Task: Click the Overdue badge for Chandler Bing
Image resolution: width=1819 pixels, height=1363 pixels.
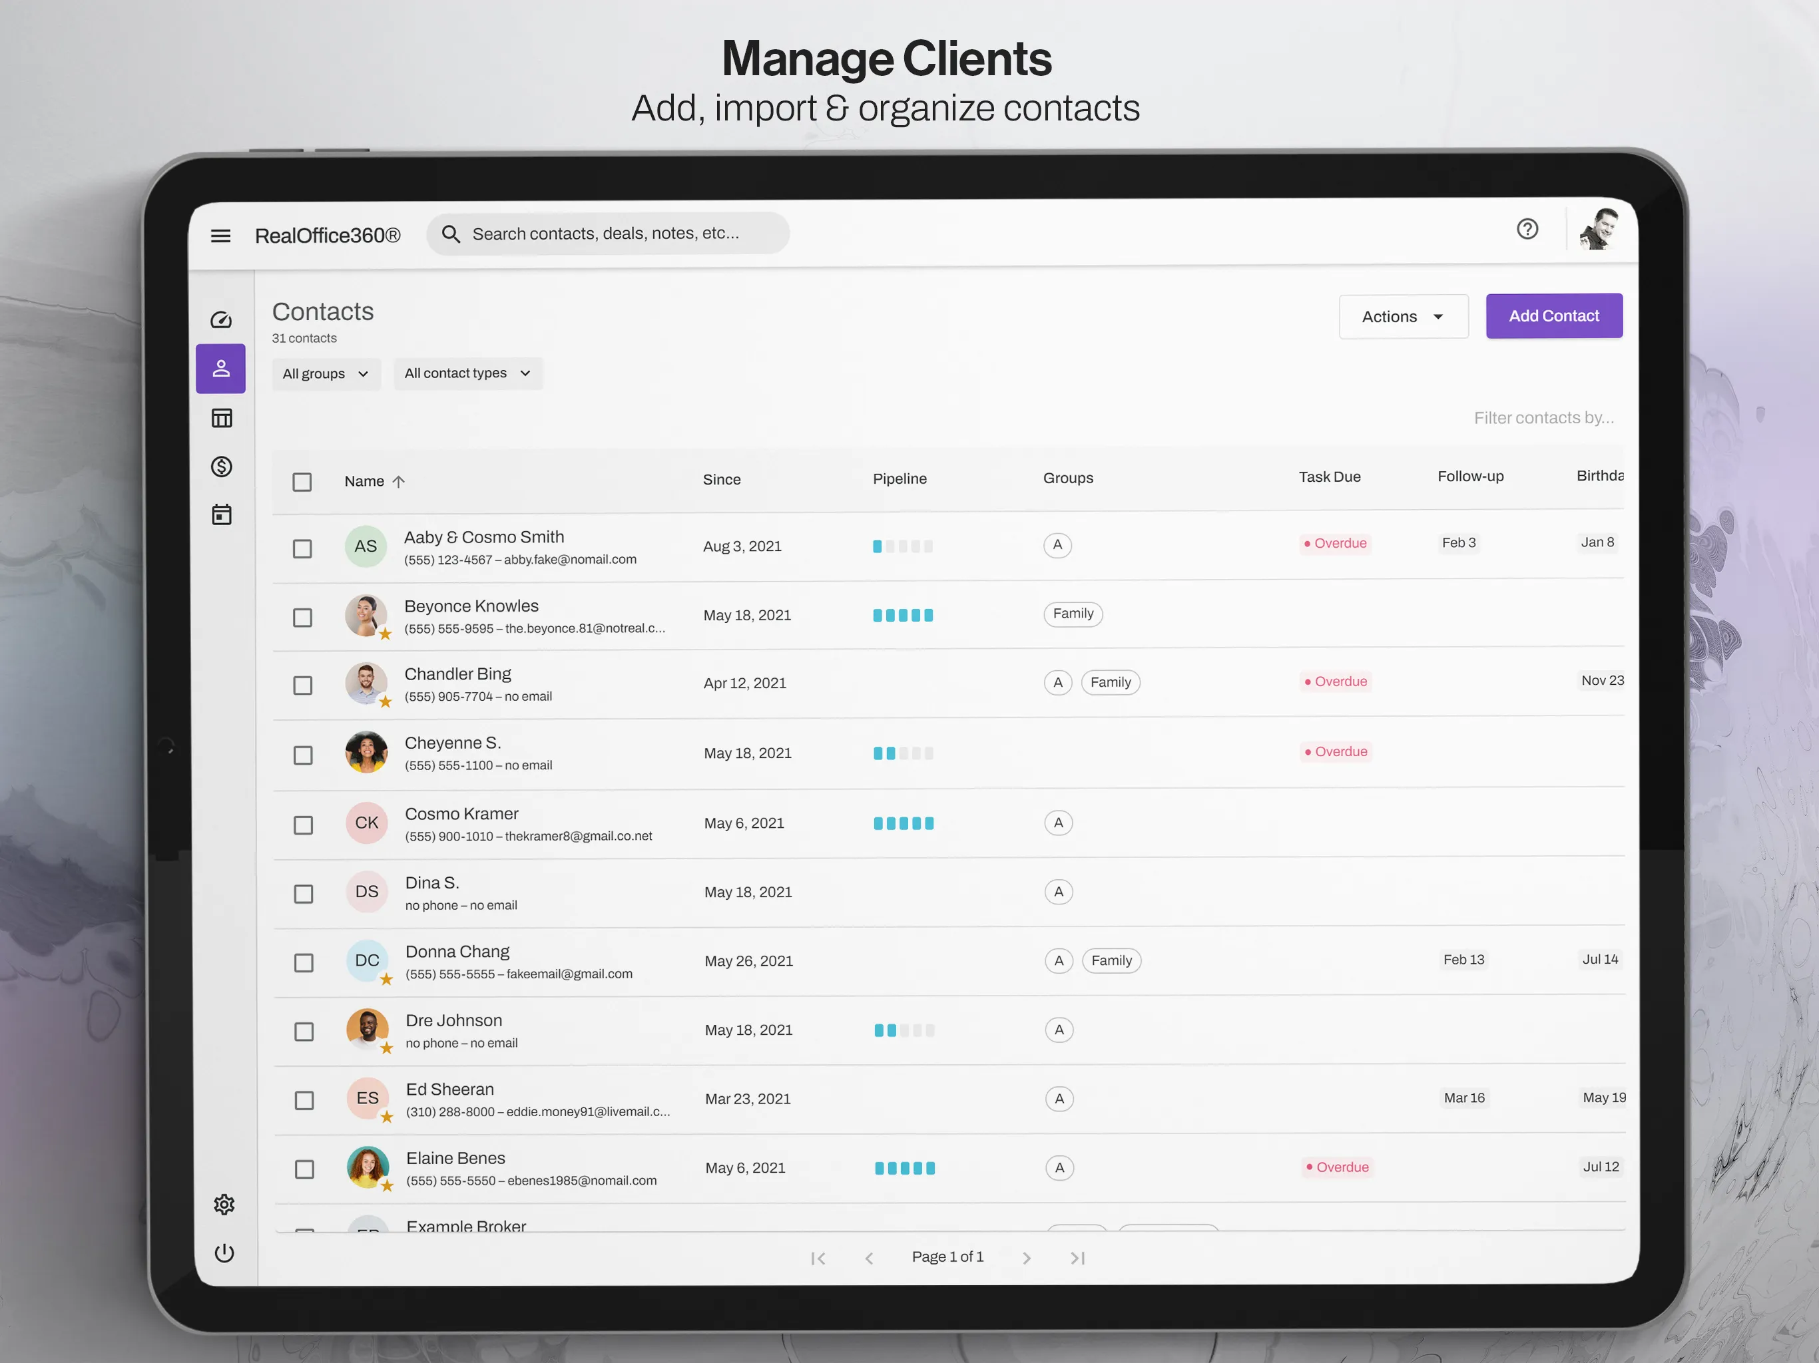Action: [1336, 681]
